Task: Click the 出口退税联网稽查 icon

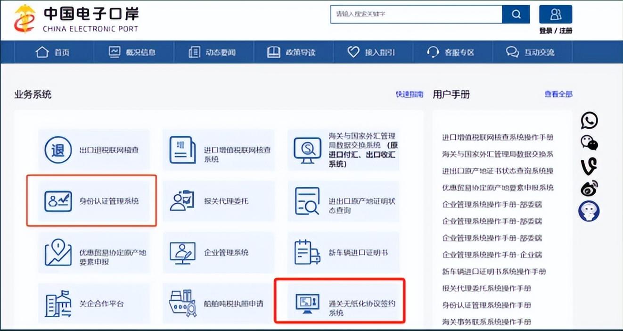Action: click(58, 150)
